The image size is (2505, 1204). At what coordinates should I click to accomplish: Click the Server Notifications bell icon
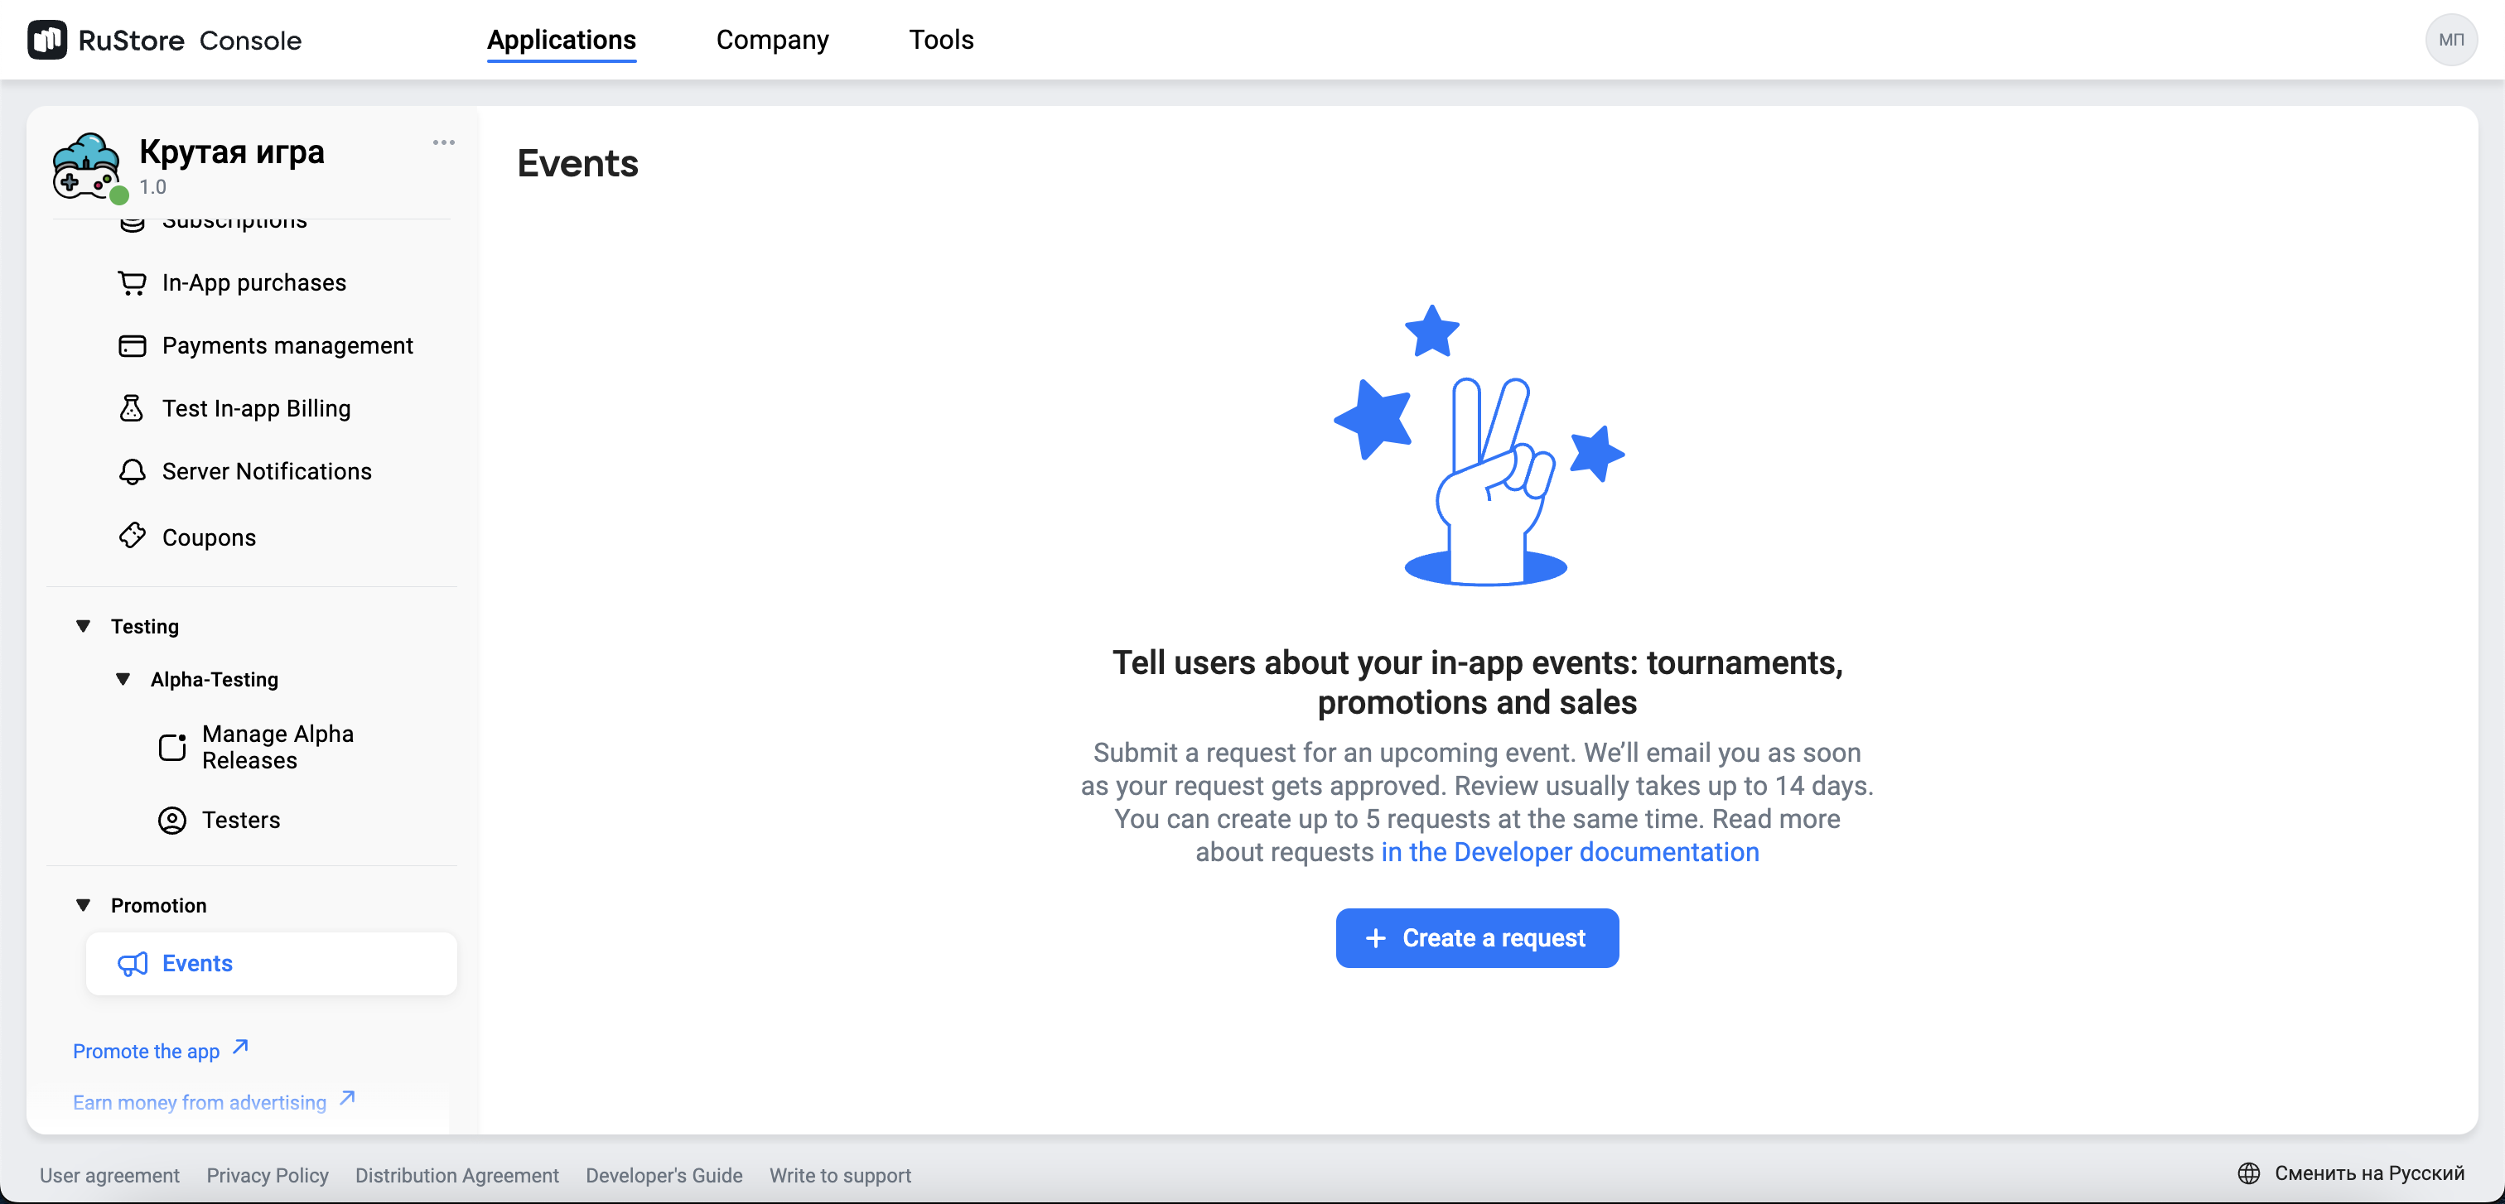tap(133, 472)
